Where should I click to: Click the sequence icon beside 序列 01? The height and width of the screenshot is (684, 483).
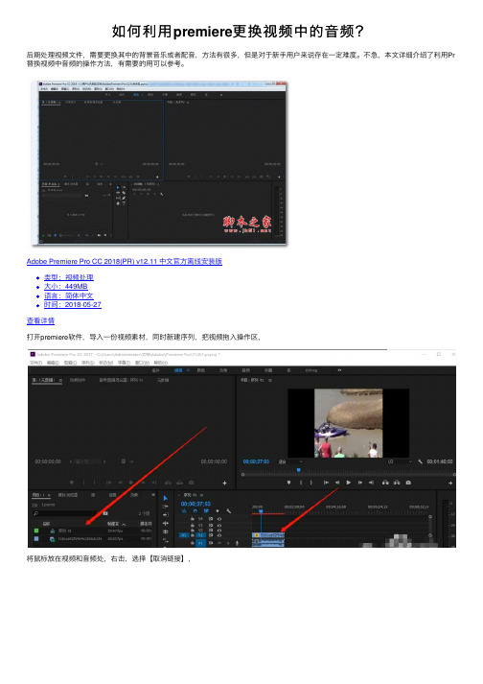[53, 531]
